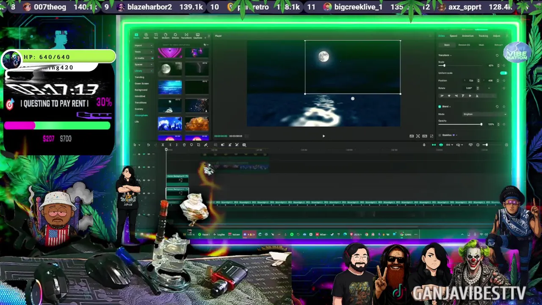The image size is (542, 305).
Task: Click the Scale slider
Action: (x=460, y=66)
